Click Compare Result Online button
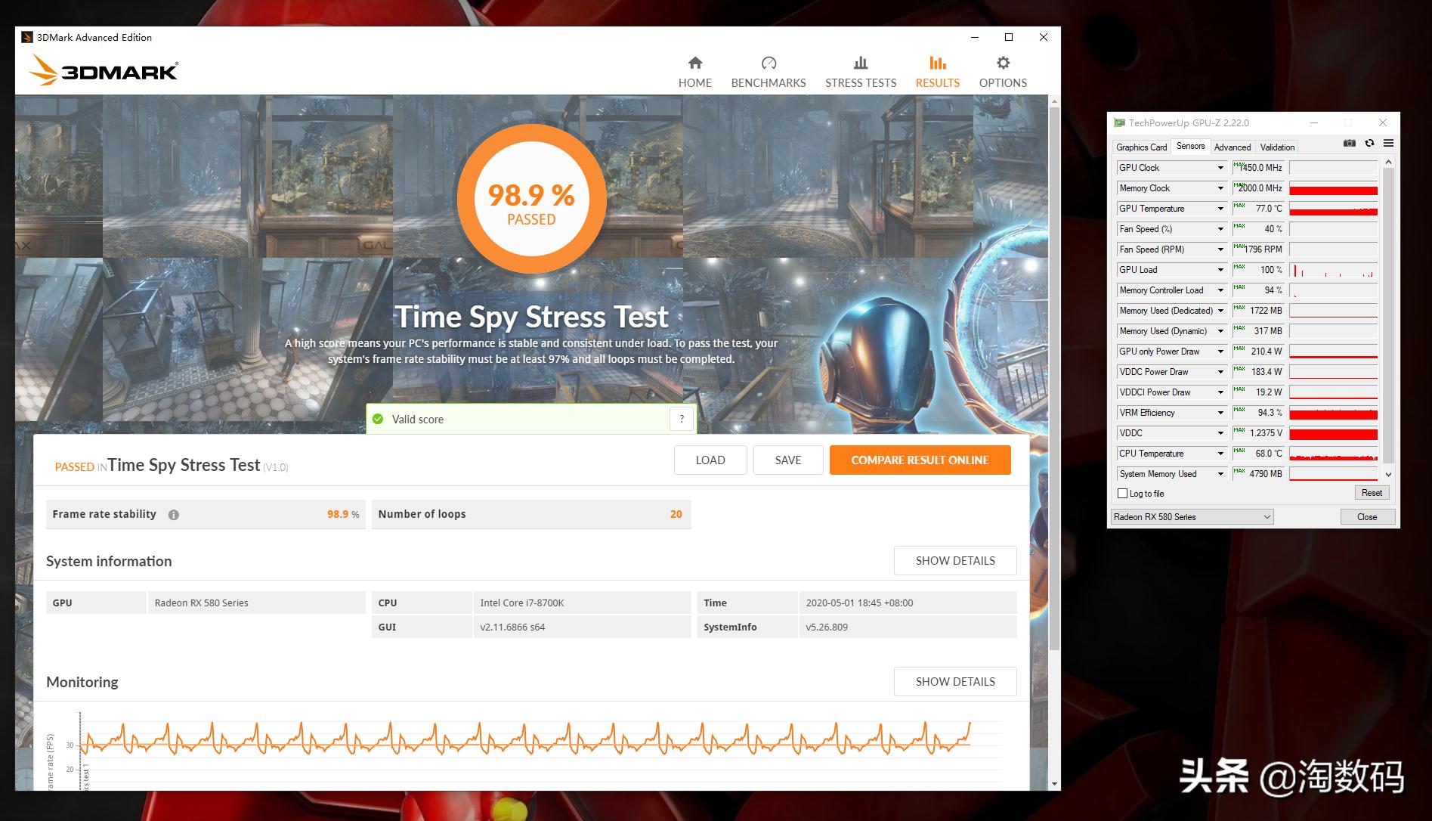Viewport: 1432px width, 821px height. [x=920, y=460]
